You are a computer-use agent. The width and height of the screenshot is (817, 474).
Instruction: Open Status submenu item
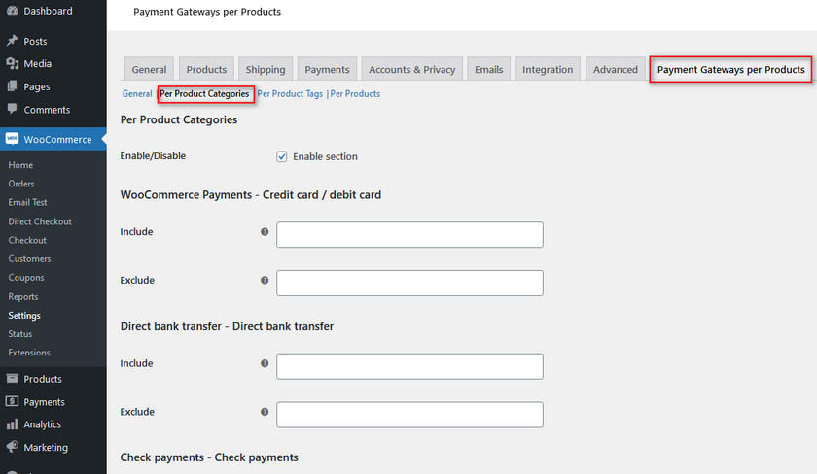tap(20, 334)
